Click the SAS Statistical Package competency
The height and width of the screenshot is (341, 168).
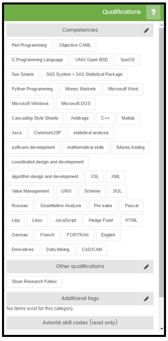pyautogui.click(x=84, y=74)
